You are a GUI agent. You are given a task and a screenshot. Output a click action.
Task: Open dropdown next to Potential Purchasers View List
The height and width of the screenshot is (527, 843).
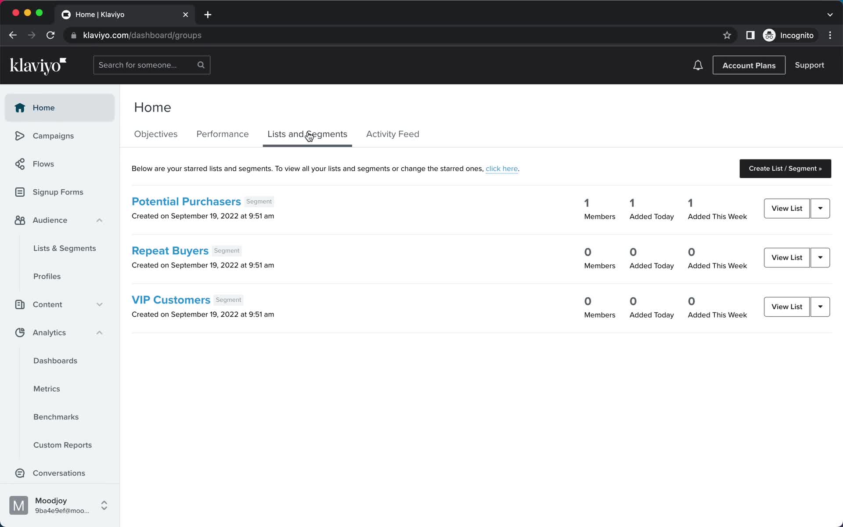820,208
